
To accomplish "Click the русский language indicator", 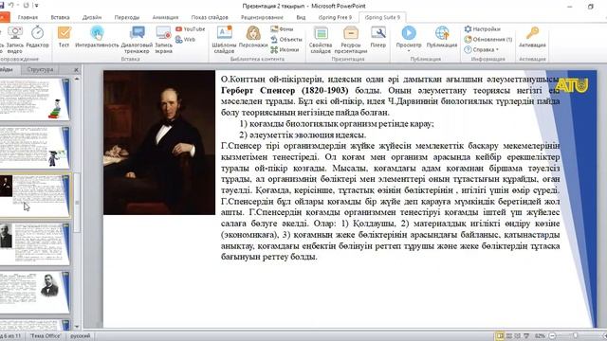I will coord(80,336).
